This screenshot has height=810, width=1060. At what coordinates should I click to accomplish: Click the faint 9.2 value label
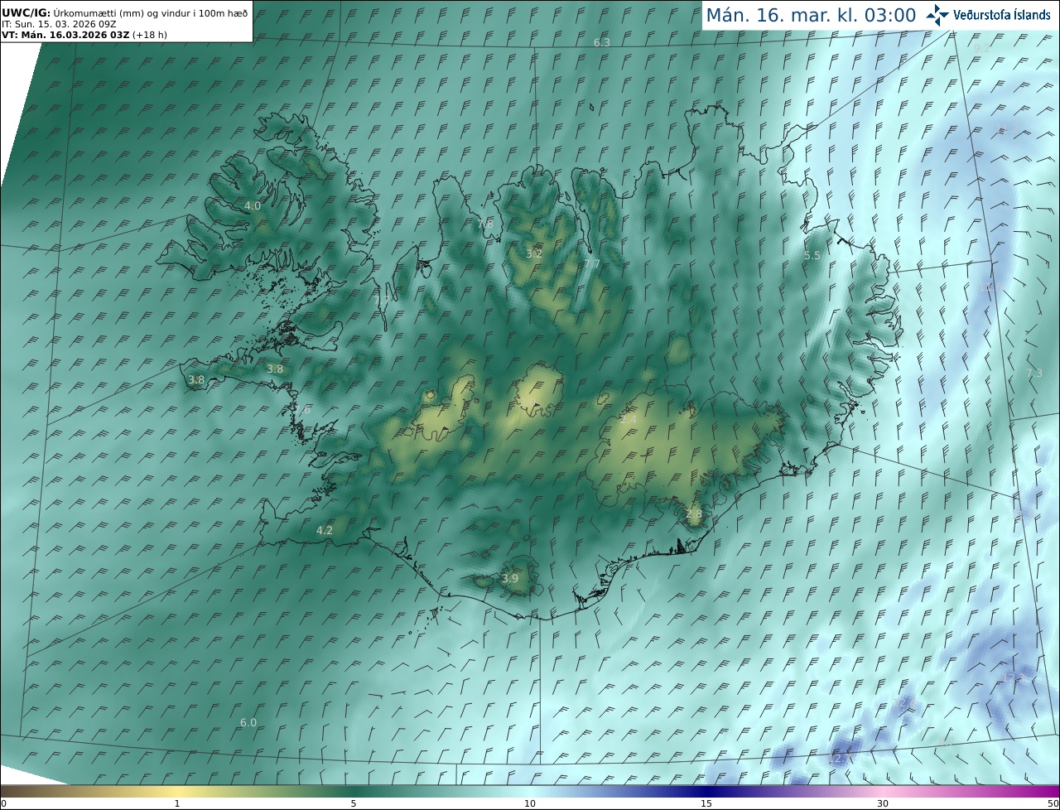click(981, 48)
